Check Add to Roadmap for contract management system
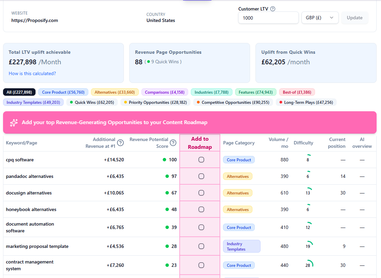 coord(201,265)
